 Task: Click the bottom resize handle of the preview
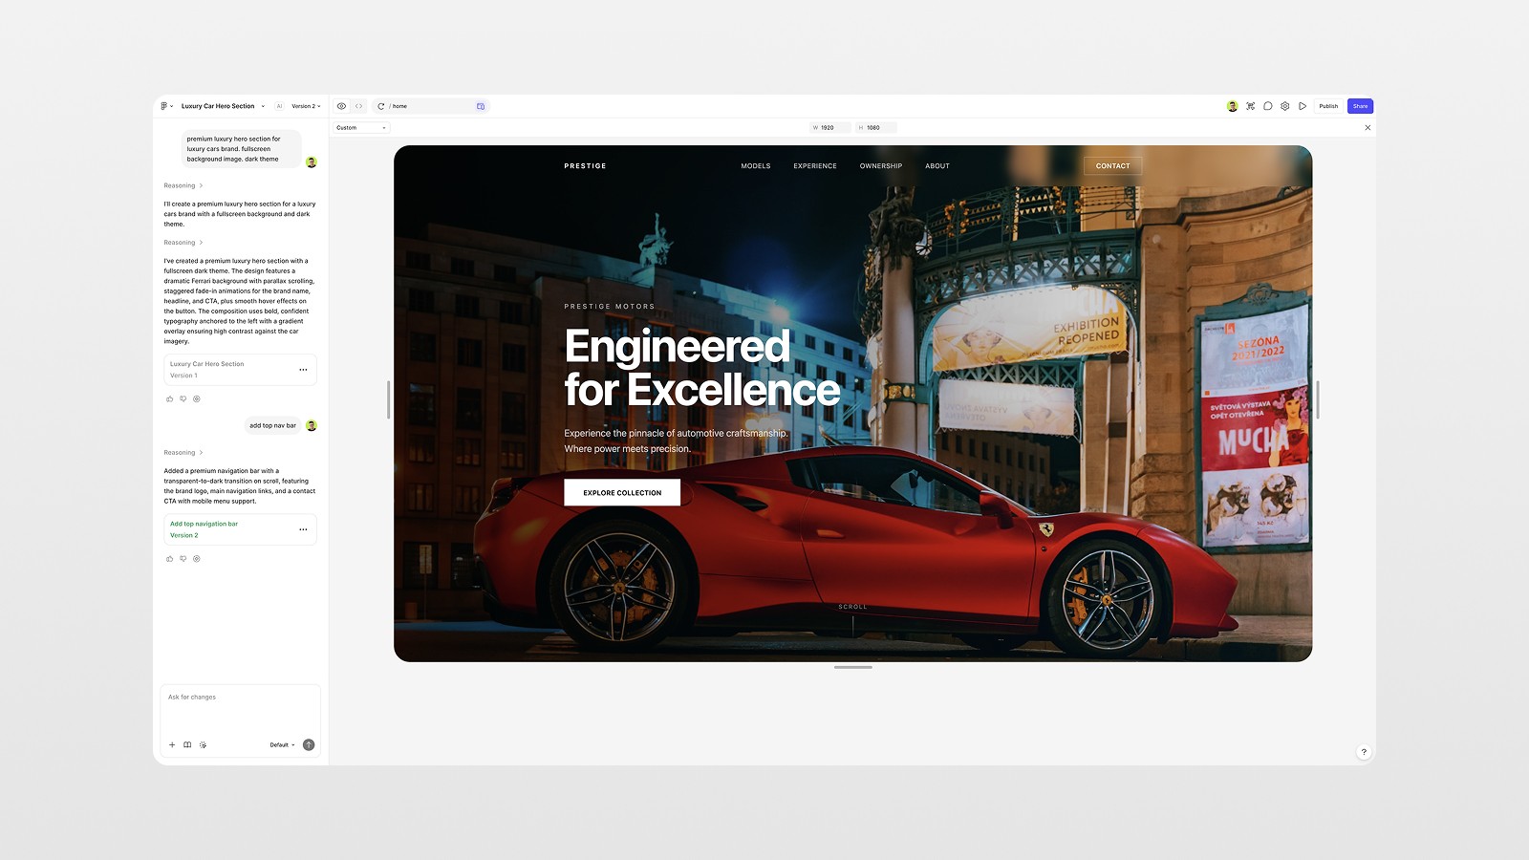coord(853,667)
